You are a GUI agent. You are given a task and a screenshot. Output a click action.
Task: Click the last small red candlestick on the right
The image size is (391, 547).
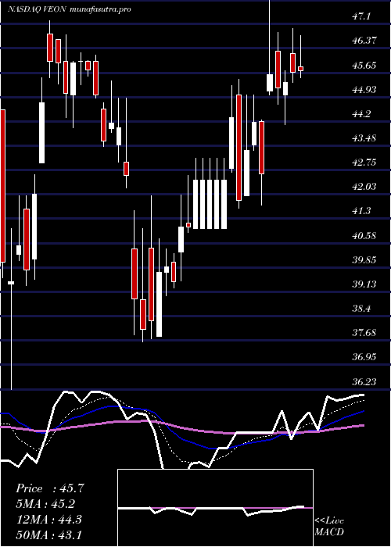pyautogui.click(x=300, y=69)
